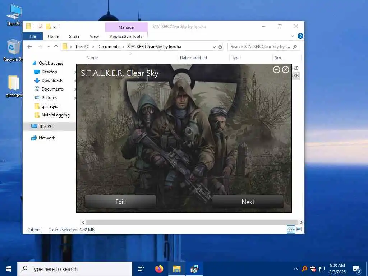Open the File menu in File Explorer
The image size is (368, 276).
click(x=33, y=36)
